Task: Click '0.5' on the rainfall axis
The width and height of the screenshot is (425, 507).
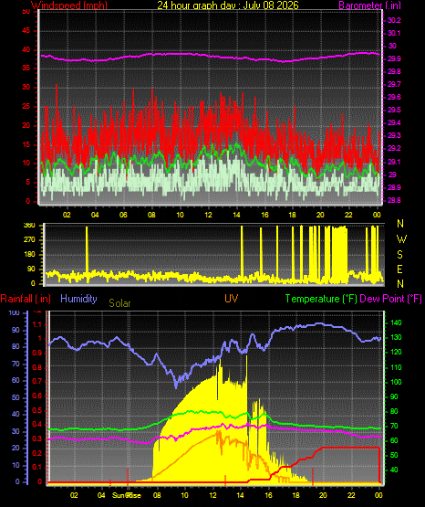Action: pos(37,410)
